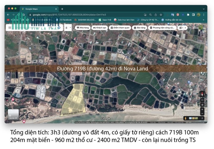214x149 pixels.
Task: Click the install app icon in address bar
Action: [145, 15]
